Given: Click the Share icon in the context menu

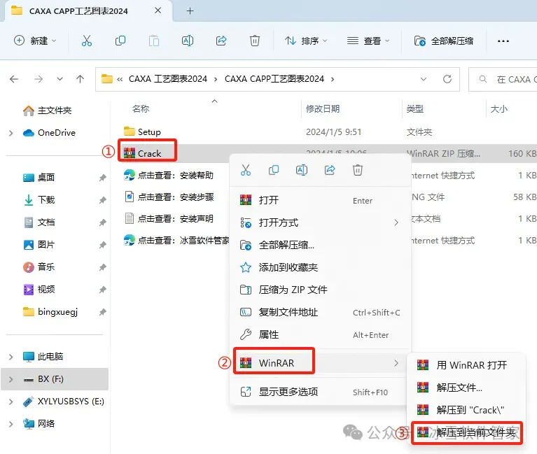Looking at the screenshot, I should 330,170.
